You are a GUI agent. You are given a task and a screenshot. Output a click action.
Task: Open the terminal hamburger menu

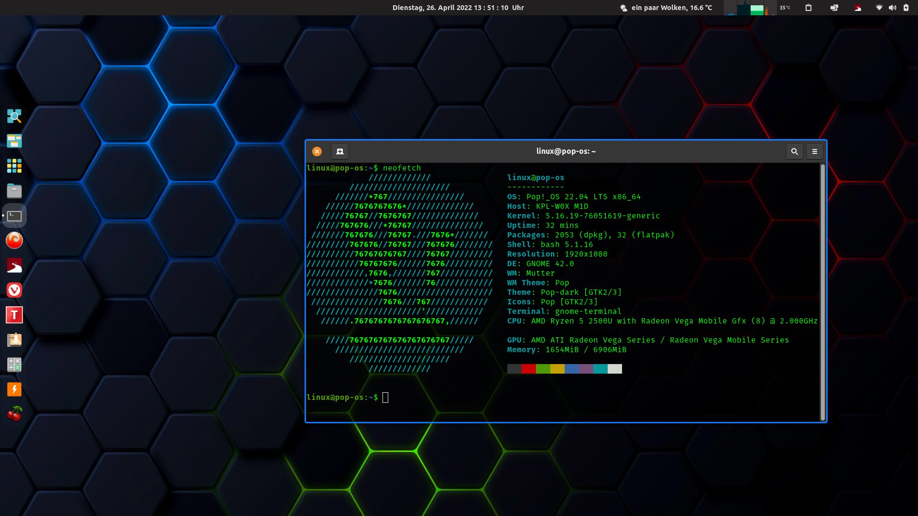point(815,151)
